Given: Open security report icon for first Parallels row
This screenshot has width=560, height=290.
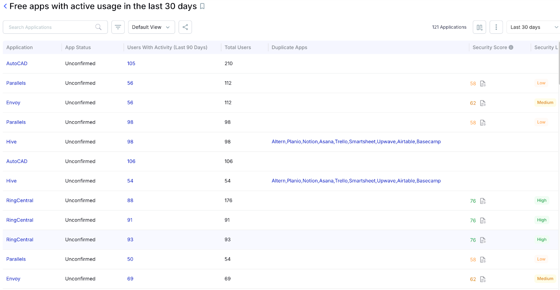Looking at the screenshot, I should click(x=483, y=84).
